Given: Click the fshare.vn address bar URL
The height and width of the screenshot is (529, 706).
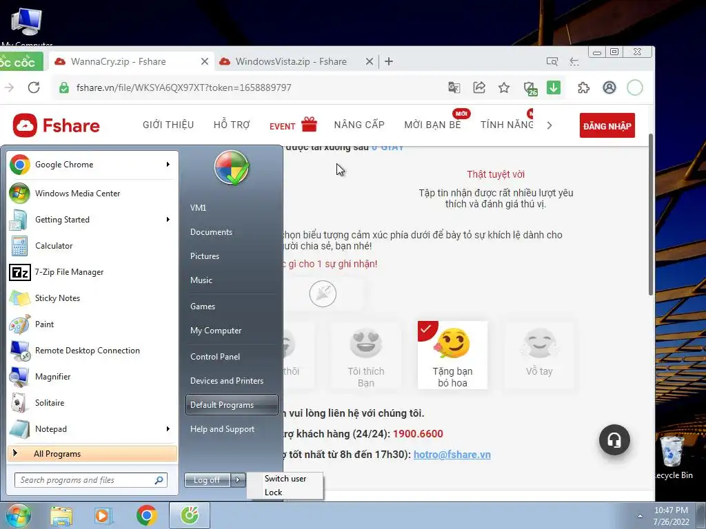Looking at the screenshot, I should coord(183,87).
